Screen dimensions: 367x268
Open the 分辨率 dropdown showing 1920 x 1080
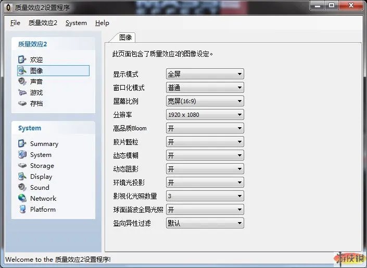click(x=205, y=115)
